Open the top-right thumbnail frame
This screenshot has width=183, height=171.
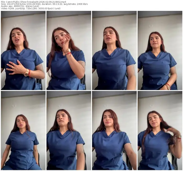click(160, 50)
